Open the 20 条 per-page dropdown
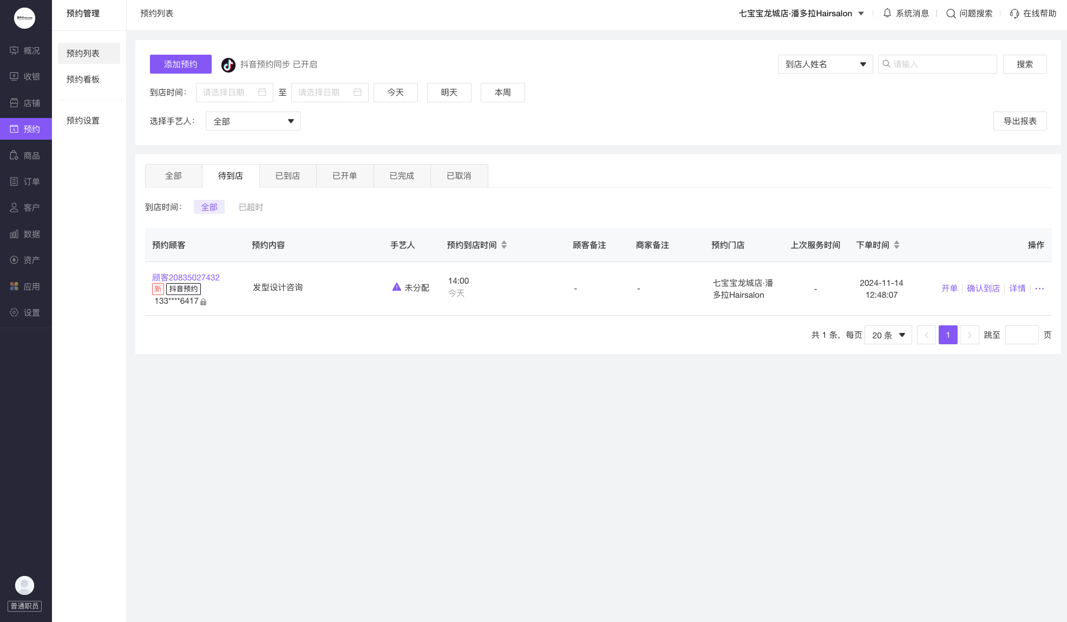Screen dimensions: 1067x622 (x=888, y=335)
